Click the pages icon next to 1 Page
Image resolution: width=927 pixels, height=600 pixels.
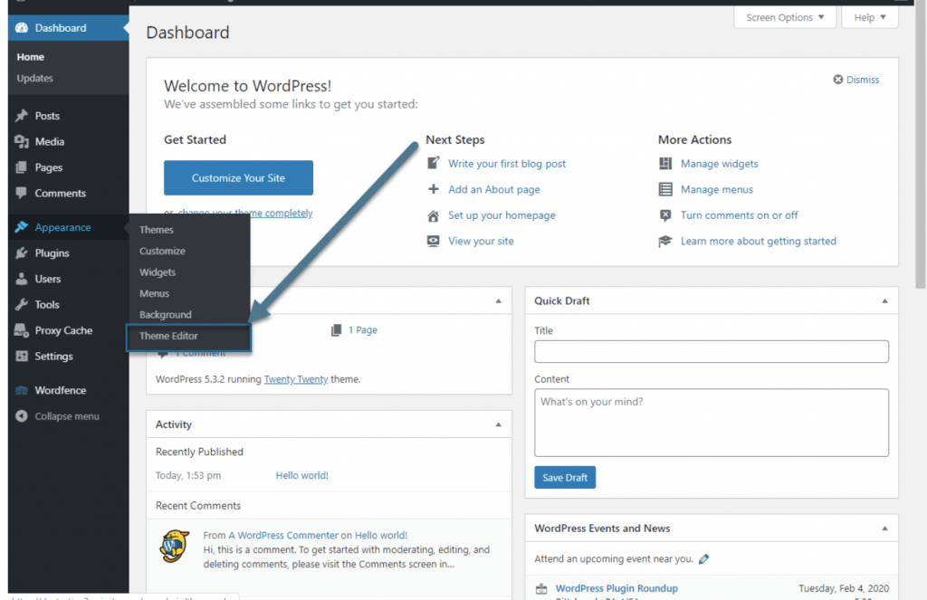[337, 329]
